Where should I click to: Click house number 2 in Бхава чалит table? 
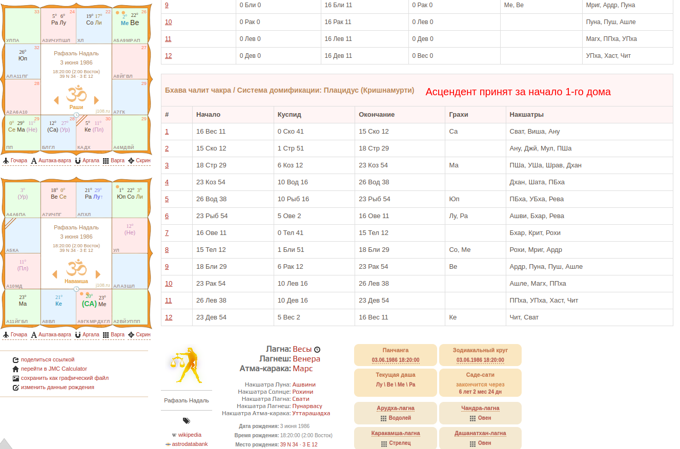tap(167, 148)
